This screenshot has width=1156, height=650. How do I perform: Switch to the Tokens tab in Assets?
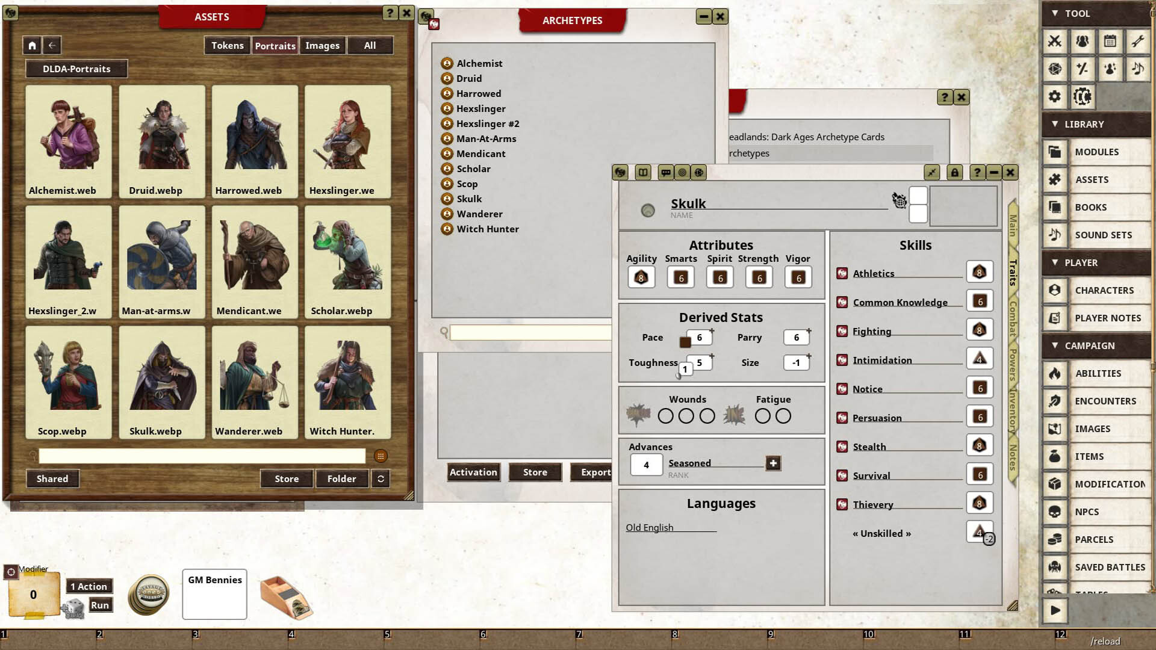(x=227, y=45)
